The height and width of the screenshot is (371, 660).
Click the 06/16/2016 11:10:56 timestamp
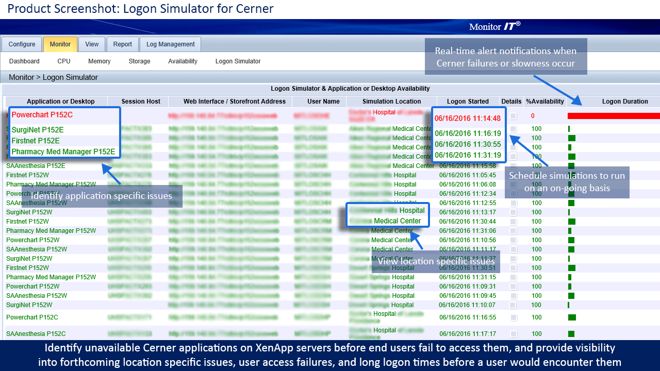tap(468, 240)
